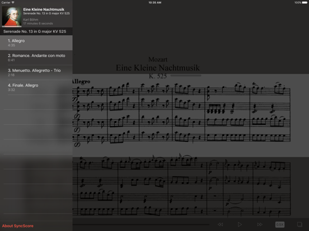309x231 pixels.
Task: Click the battery icon in the status bar
Action: tap(305, 3)
